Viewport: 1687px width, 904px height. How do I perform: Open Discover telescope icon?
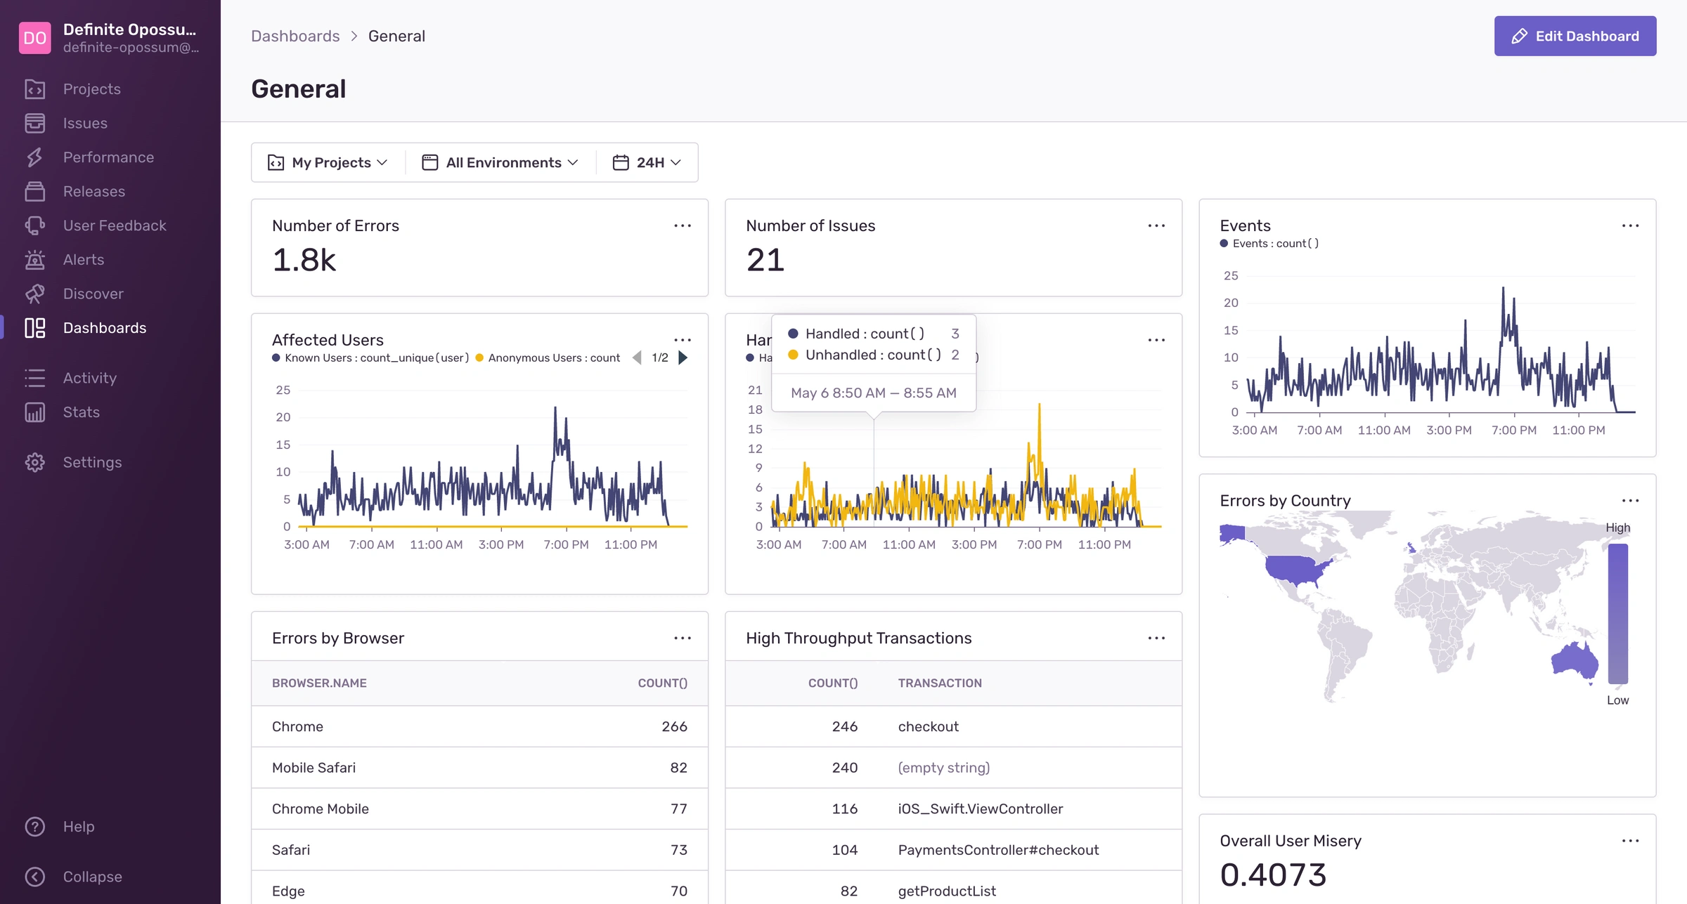(x=35, y=294)
